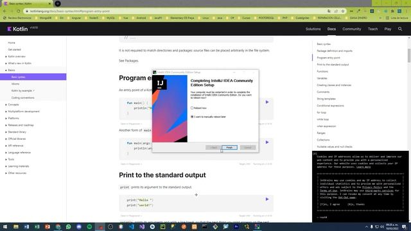Open Kotlin by example link
This screenshot has height=231, width=411.
(23, 90)
